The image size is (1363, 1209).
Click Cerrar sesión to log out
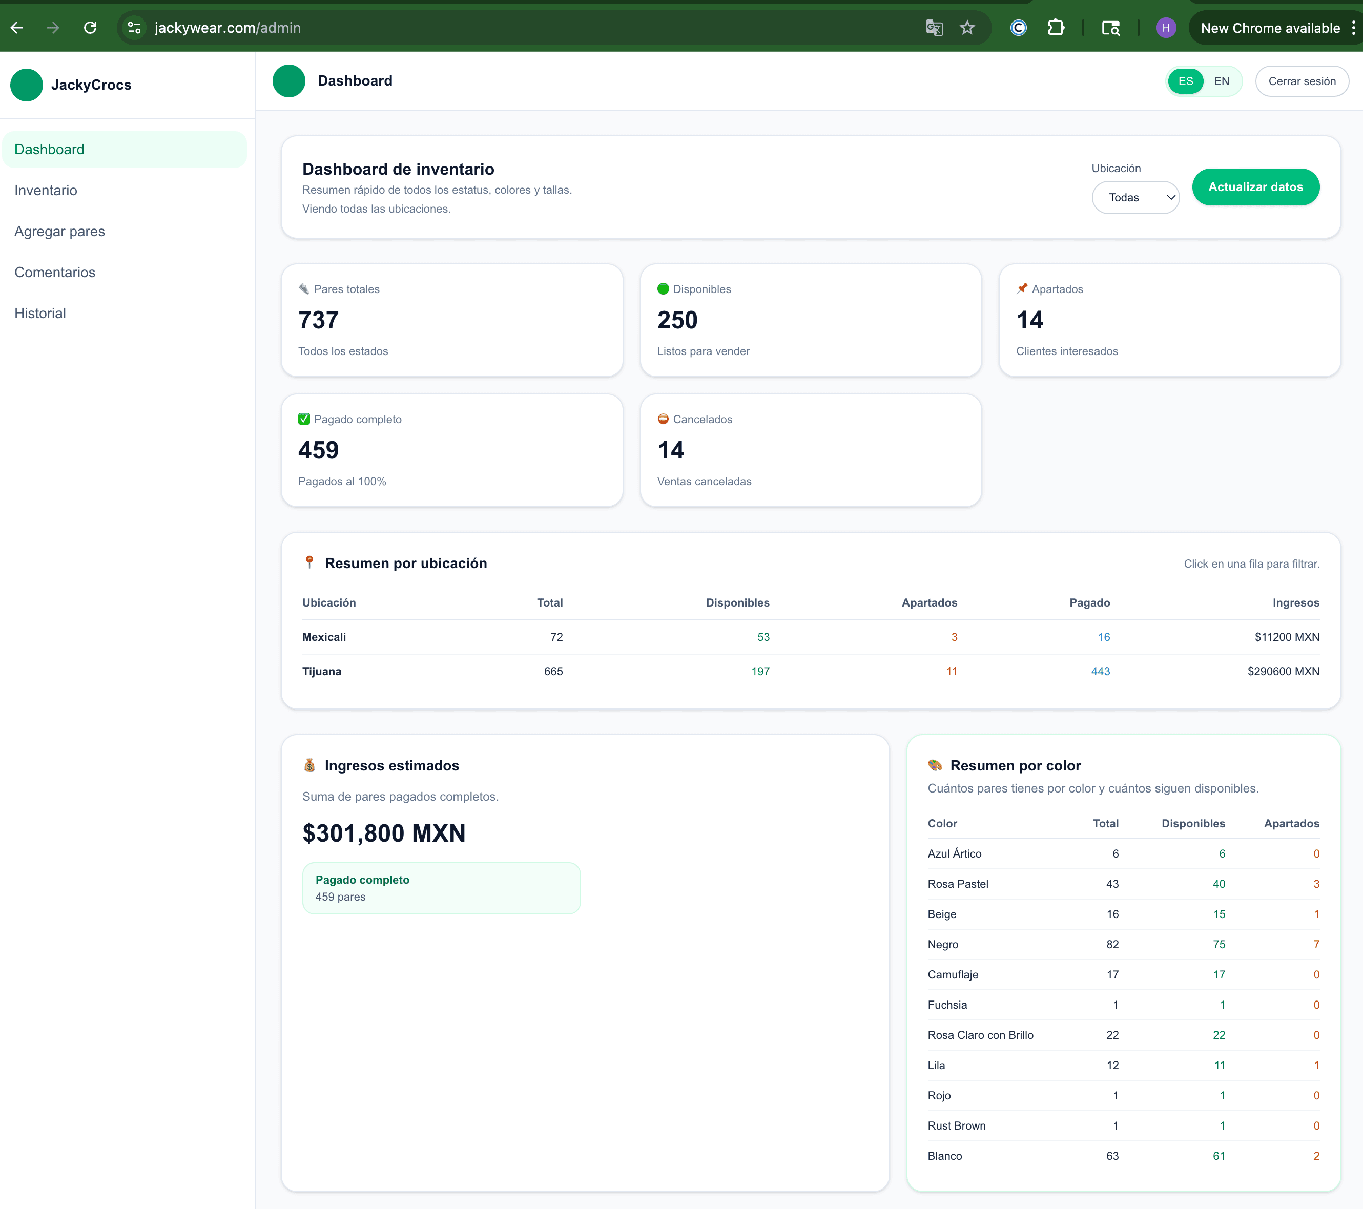(1302, 81)
